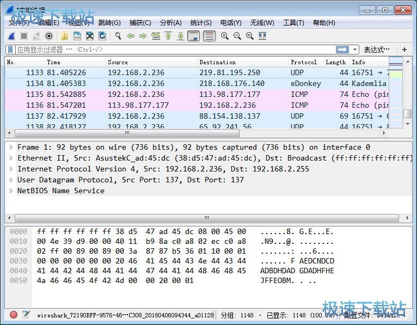Screen dimensions: 417x325
Task: Select packet 1133 to 219.81.195.250
Action: [197, 72]
